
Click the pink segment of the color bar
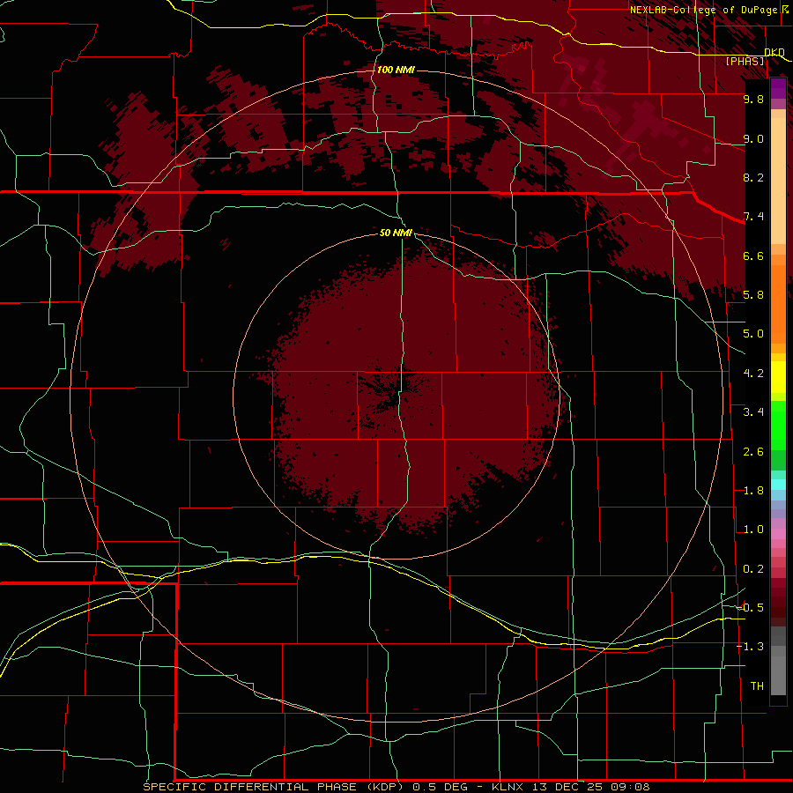pos(778,534)
